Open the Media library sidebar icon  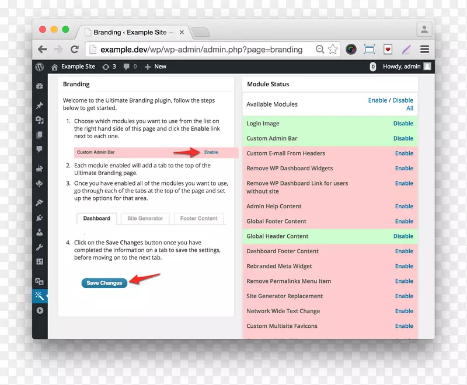[40, 120]
